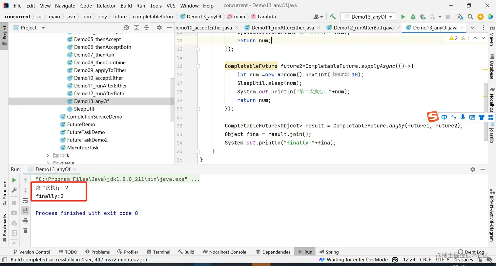Open the profiler run options dropdown arrow
Image resolution: width=496 pixels, height=266 pixels.
click(439, 17)
